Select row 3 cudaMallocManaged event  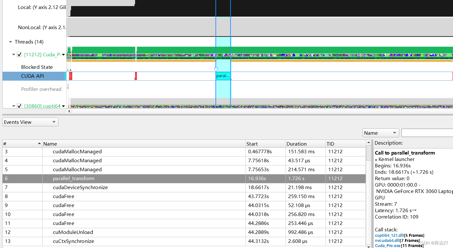click(184, 152)
